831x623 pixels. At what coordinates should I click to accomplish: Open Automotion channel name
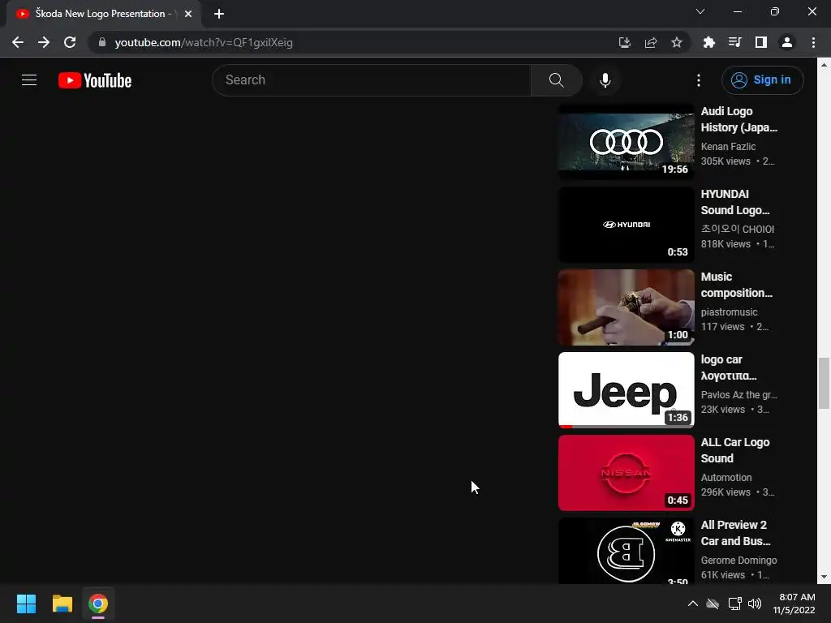726,477
